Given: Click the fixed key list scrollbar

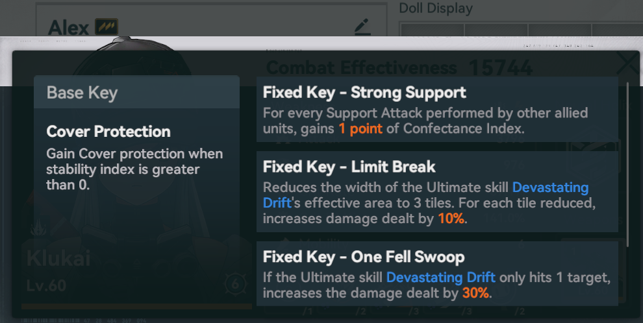Looking at the screenshot, I should (628, 165).
